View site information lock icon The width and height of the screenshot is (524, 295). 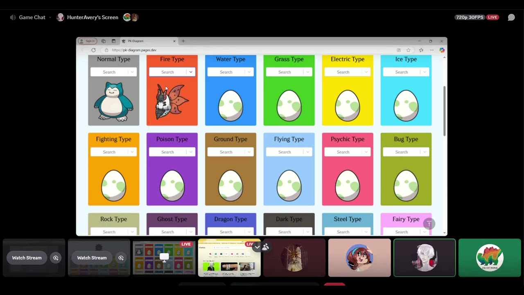pyautogui.click(x=106, y=50)
